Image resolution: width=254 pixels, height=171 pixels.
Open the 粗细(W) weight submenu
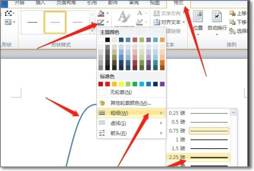click(131, 113)
